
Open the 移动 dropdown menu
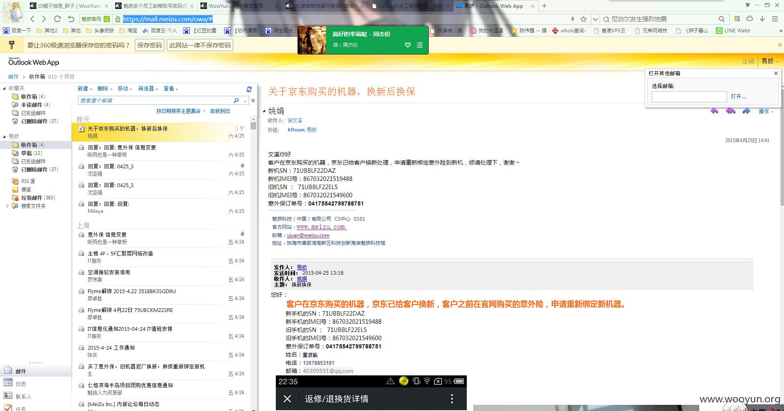pyautogui.click(x=125, y=88)
